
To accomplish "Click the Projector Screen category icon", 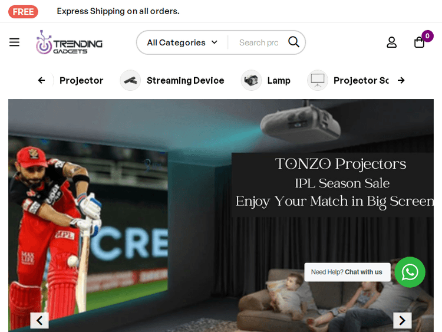I will coord(318,80).
